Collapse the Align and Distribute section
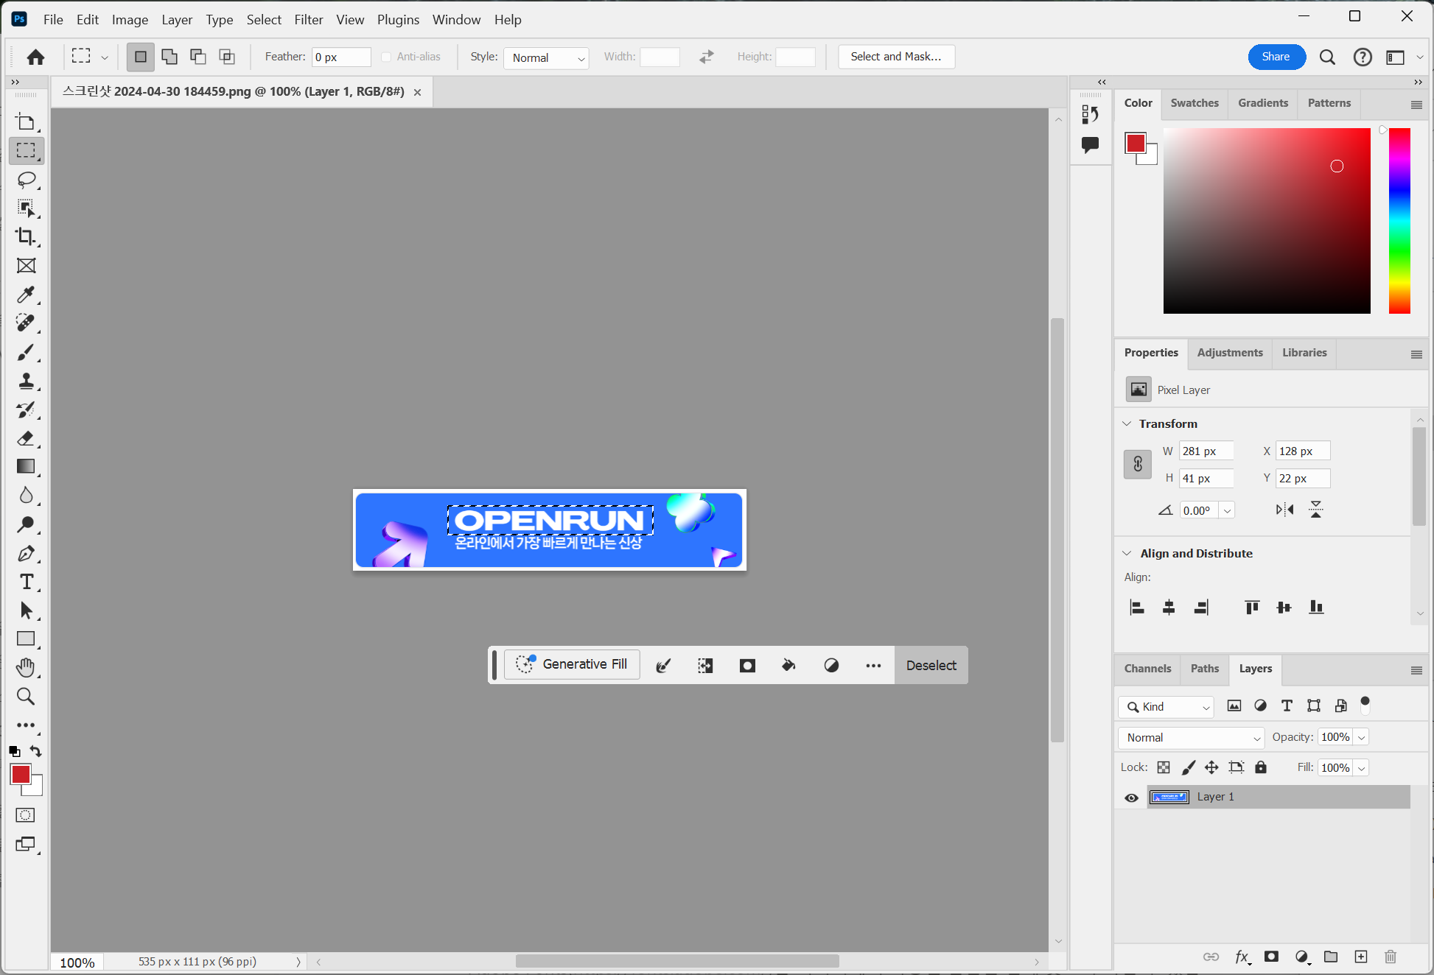1434x975 pixels. (x=1127, y=553)
